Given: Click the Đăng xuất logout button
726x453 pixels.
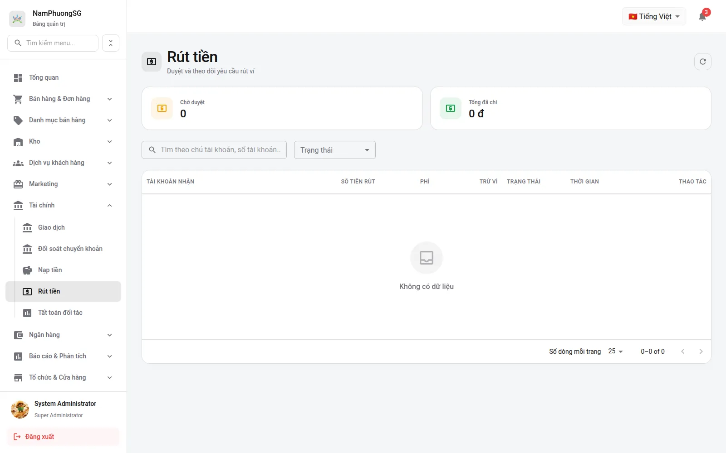Looking at the screenshot, I should [x=63, y=437].
